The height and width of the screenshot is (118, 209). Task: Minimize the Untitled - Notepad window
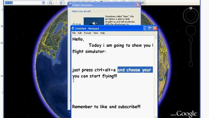[145, 29]
